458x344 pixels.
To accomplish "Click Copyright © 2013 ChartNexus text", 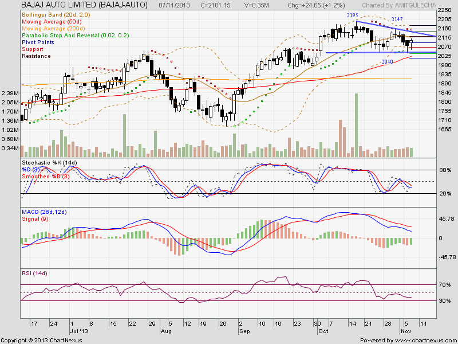I will 42,341.
